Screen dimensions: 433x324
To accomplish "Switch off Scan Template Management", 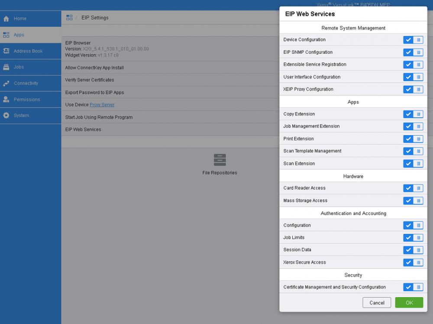I will tap(413, 151).
